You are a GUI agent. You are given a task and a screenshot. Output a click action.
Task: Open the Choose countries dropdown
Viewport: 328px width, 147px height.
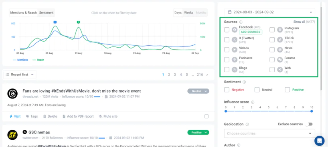[x=269, y=133]
